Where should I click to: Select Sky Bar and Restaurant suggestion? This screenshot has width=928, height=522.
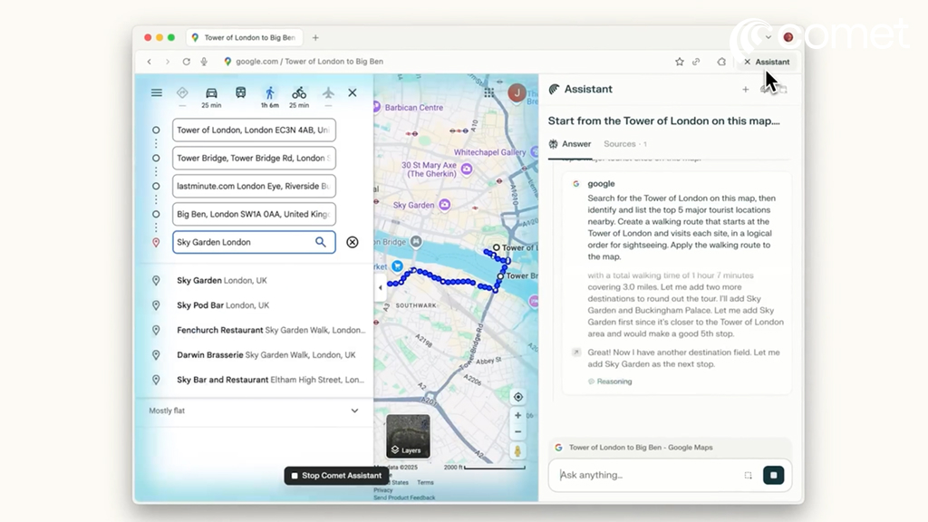coord(255,380)
